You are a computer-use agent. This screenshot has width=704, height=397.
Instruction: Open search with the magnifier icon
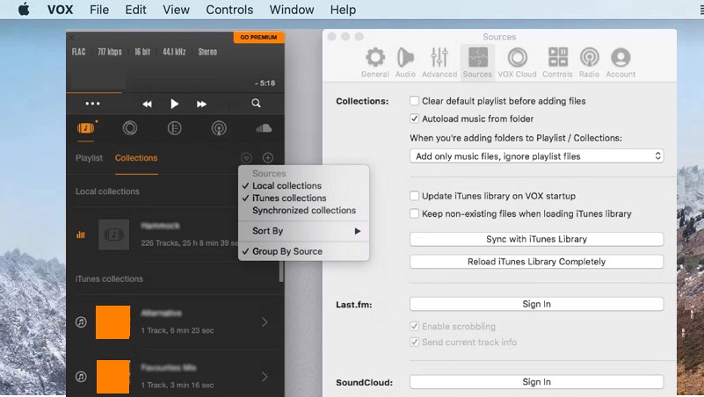click(x=256, y=103)
